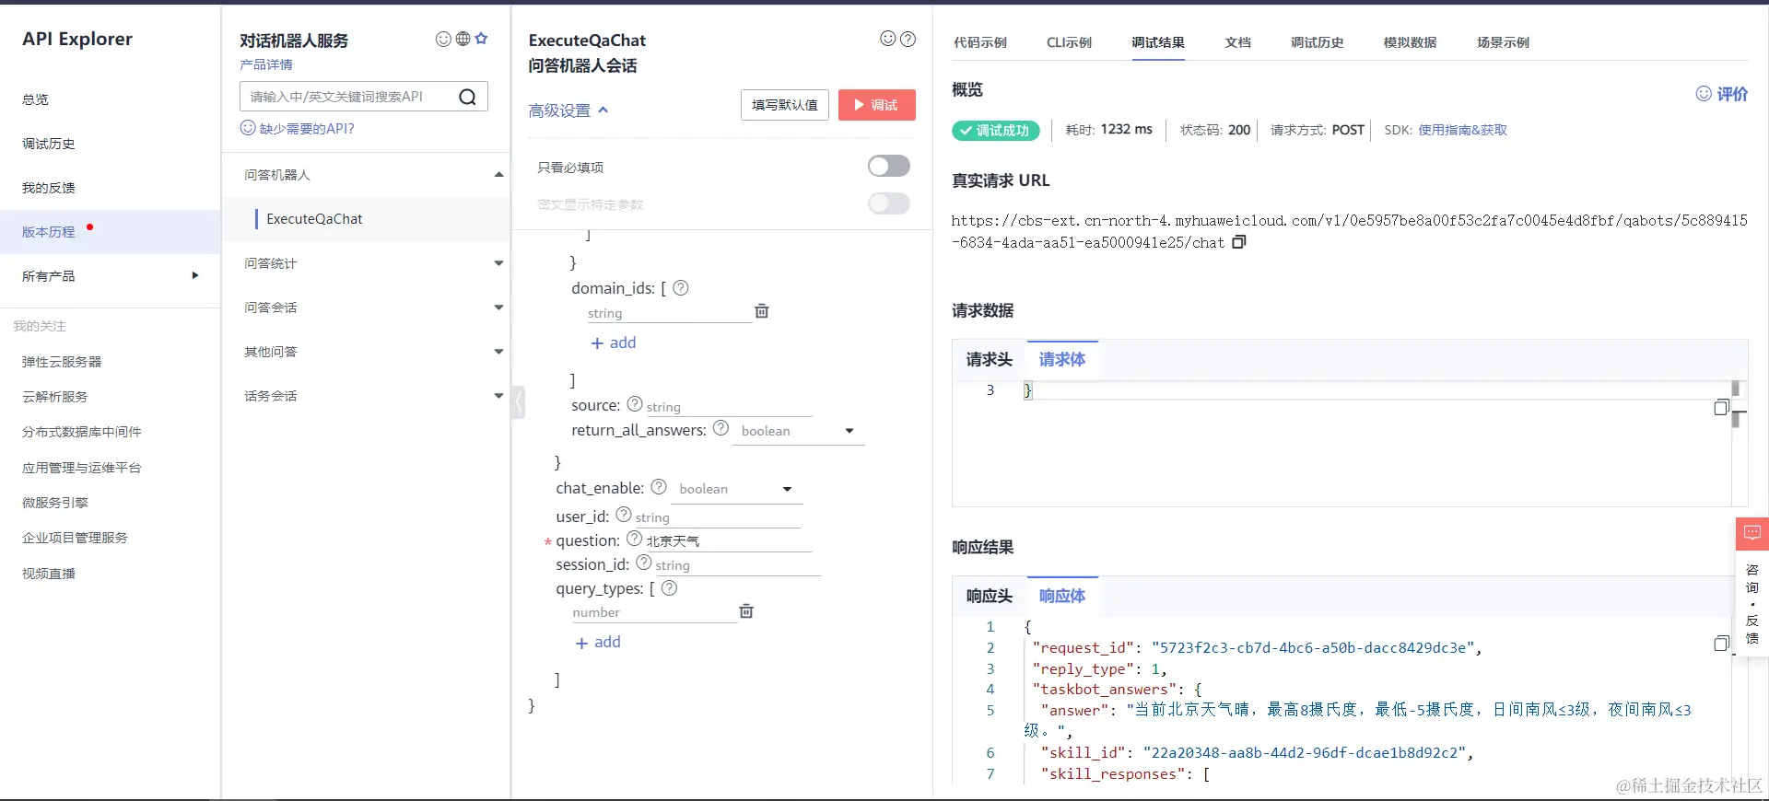The image size is (1769, 801).
Task: Click the session_id input field
Action: [737, 565]
